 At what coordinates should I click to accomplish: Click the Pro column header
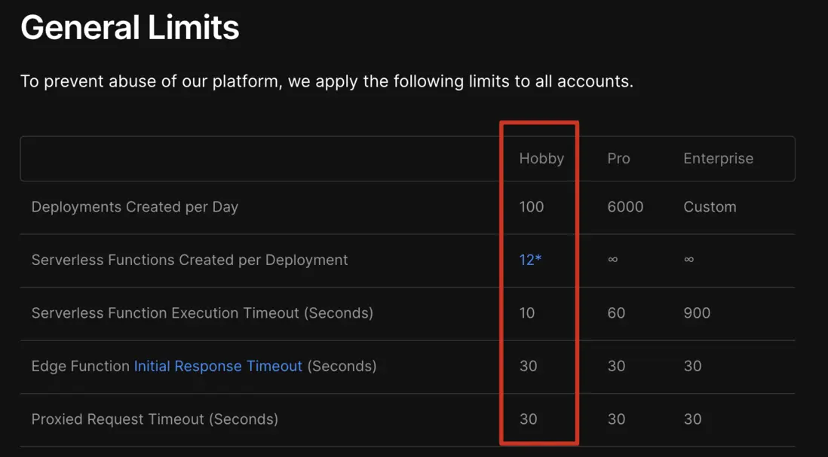pos(618,158)
